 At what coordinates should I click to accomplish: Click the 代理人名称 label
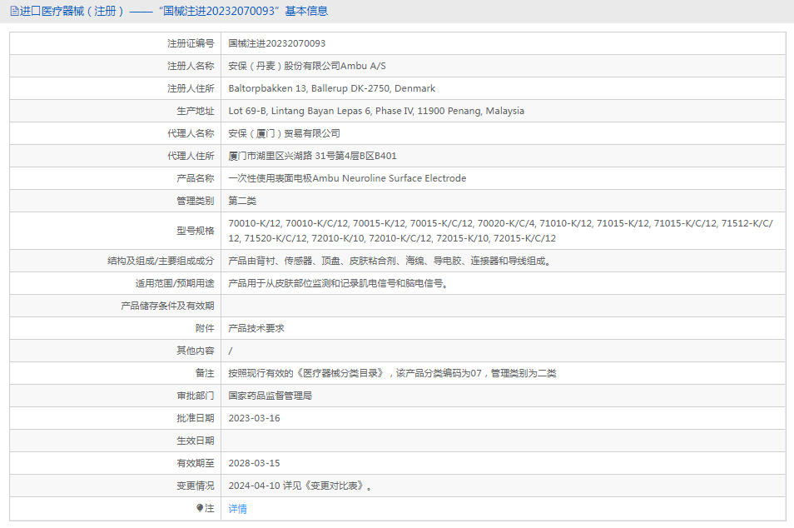pyautogui.click(x=191, y=133)
